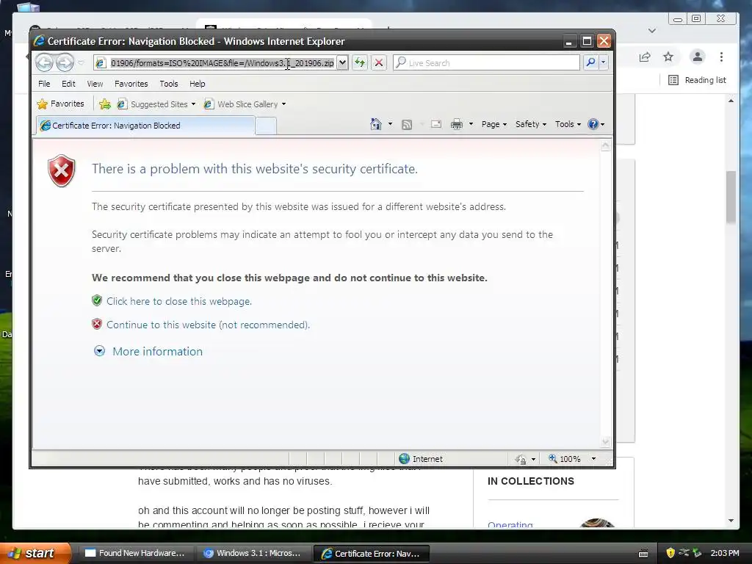The image size is (752, 564).
Task: Click here to close this webpage link
Action: 179,301
